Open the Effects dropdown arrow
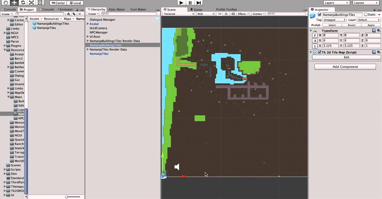This screenshot has height=199, width=382. 248,14
